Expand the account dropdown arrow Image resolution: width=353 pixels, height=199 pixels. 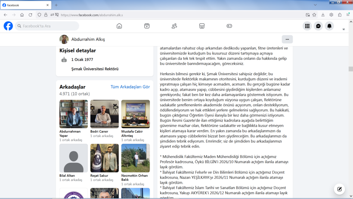tap(344, 29)
